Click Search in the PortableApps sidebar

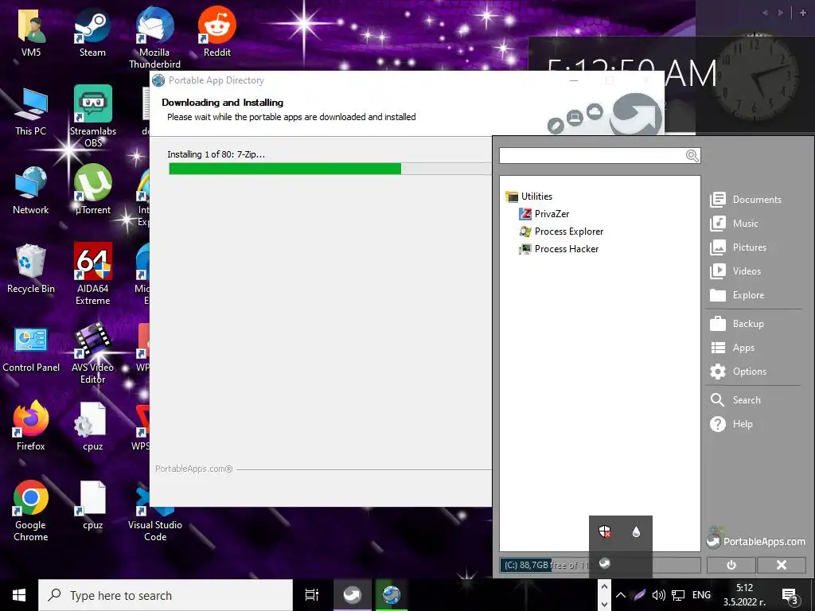pos(735,400)
